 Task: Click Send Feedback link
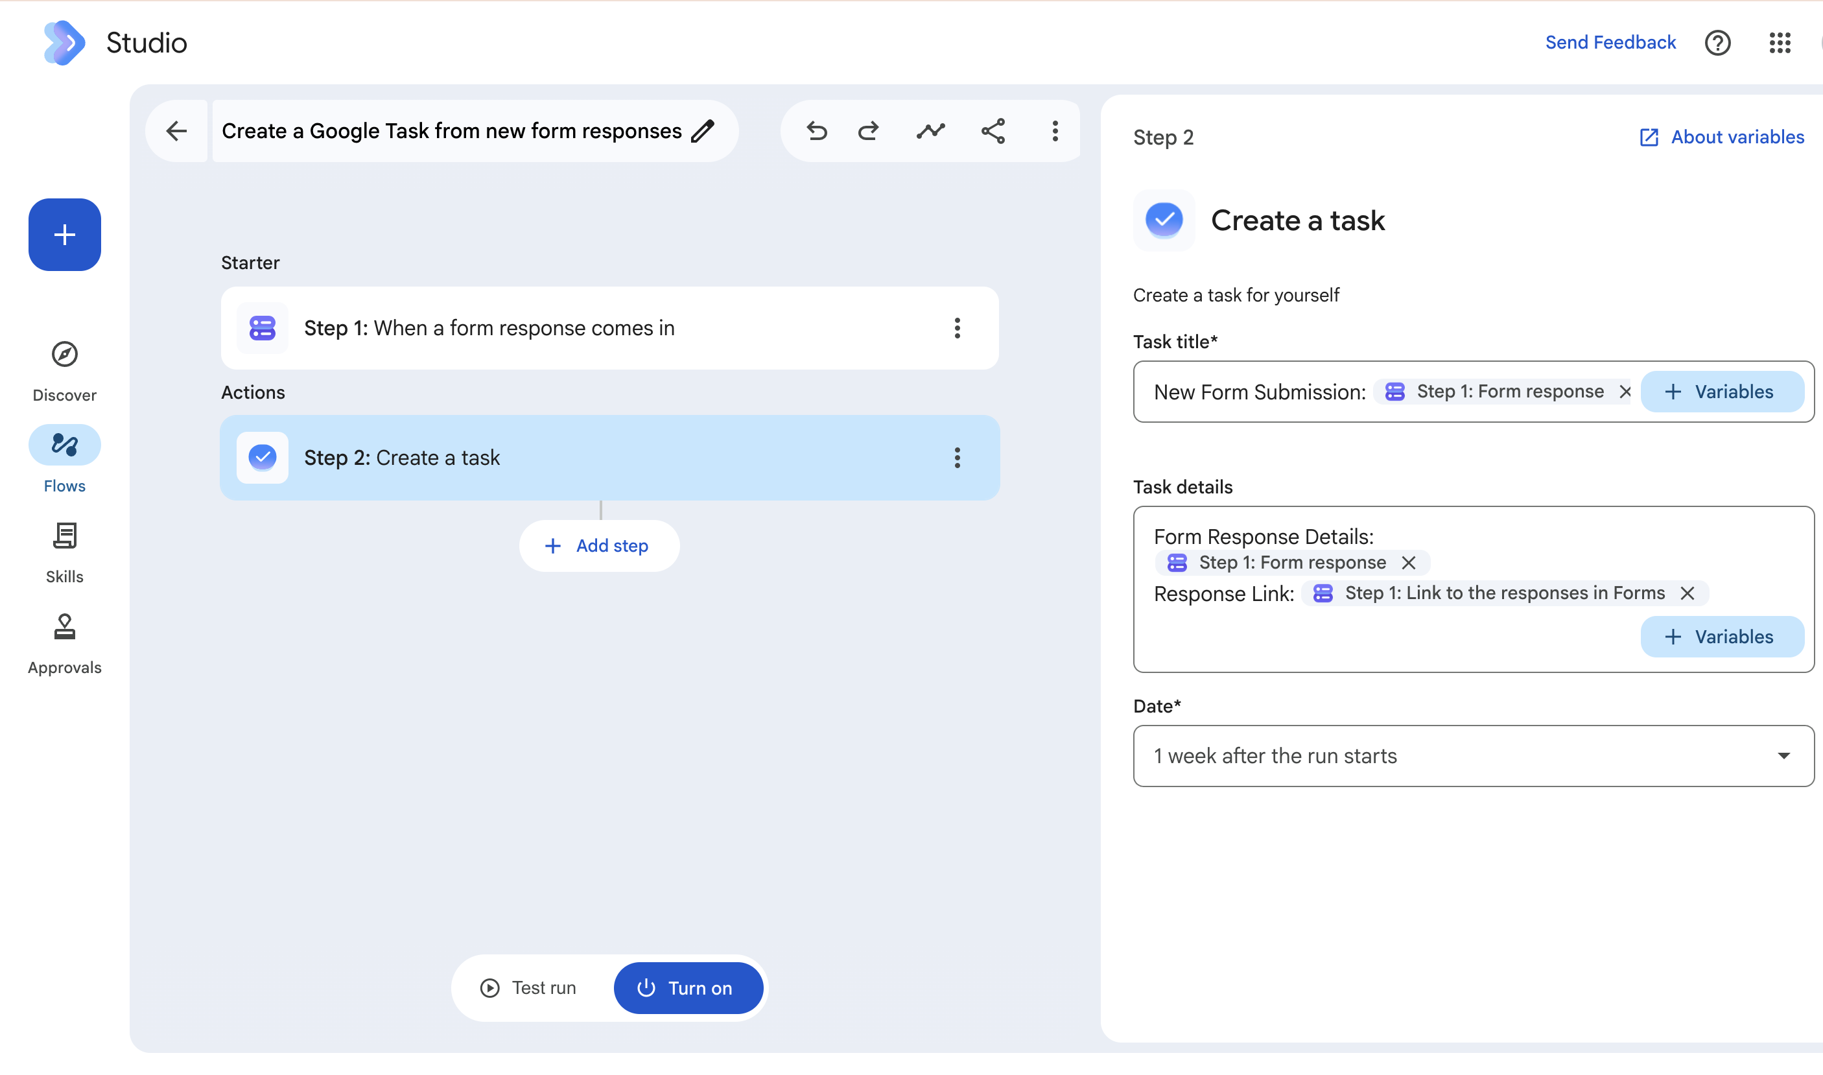pos(1610,43)
